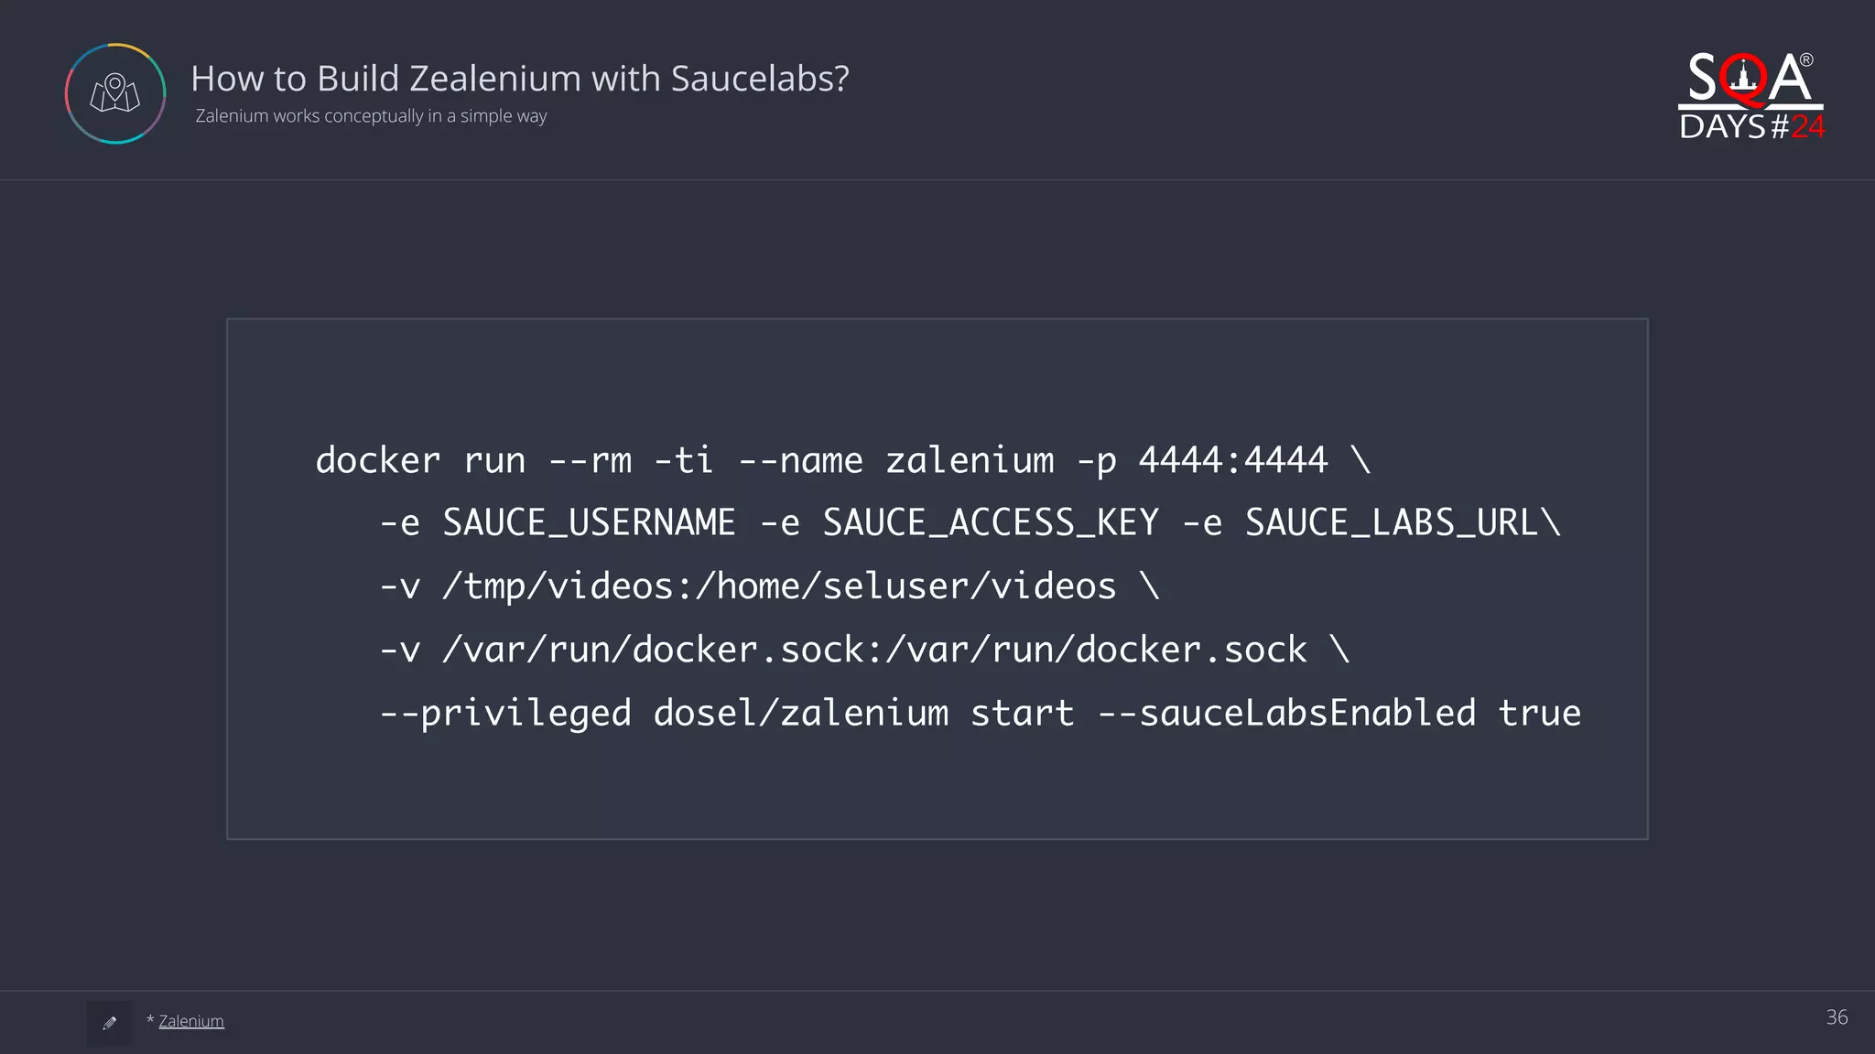Click the red '24' in the logo
Viewport: 1875px width, 1054px height.
[1807, 127]
